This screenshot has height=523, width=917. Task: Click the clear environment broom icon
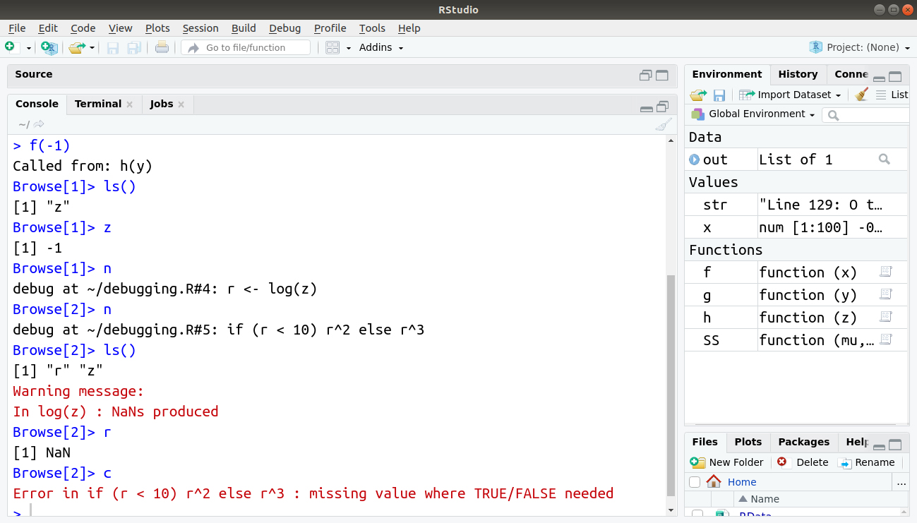click(x=861, y=95)
